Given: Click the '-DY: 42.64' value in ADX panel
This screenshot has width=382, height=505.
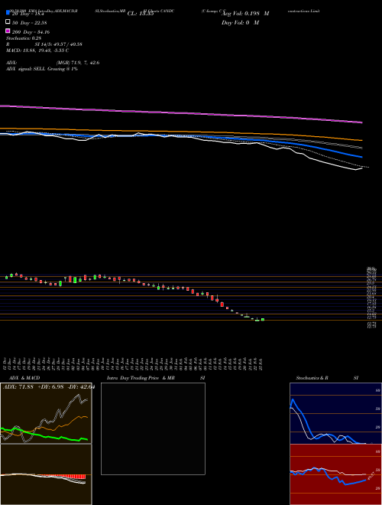Looking at the screenshot, I should tap(81, 387).
